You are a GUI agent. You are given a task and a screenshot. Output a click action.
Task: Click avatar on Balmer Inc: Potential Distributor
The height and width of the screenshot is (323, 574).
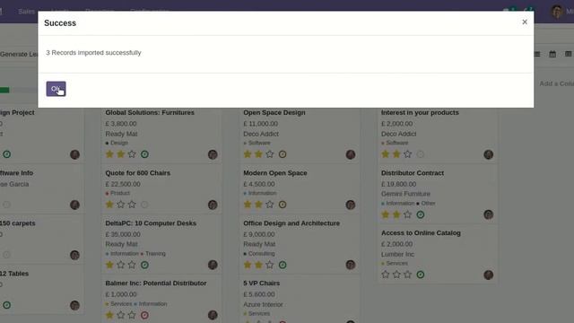(213, 315)
